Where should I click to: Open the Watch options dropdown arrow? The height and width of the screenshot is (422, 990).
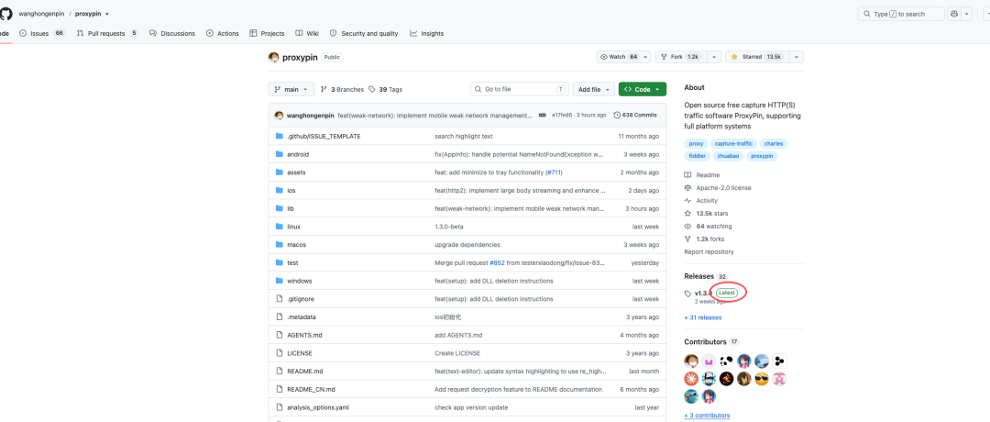pos(646,57)
